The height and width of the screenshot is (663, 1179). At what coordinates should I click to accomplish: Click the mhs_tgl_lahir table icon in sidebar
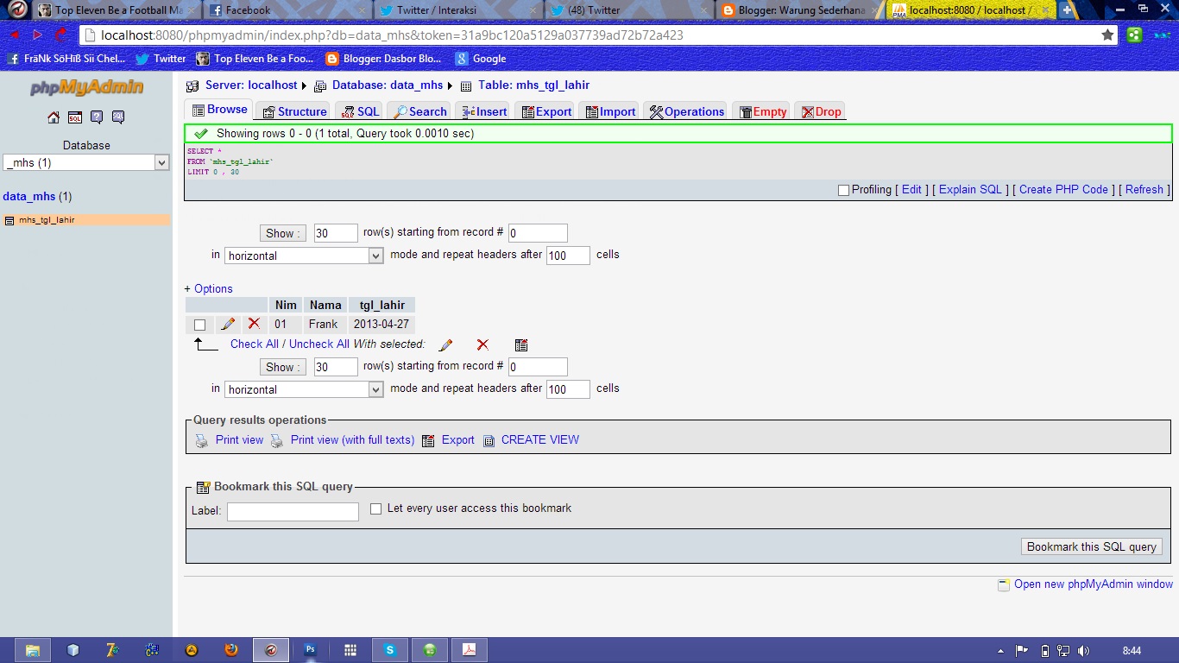10,220
